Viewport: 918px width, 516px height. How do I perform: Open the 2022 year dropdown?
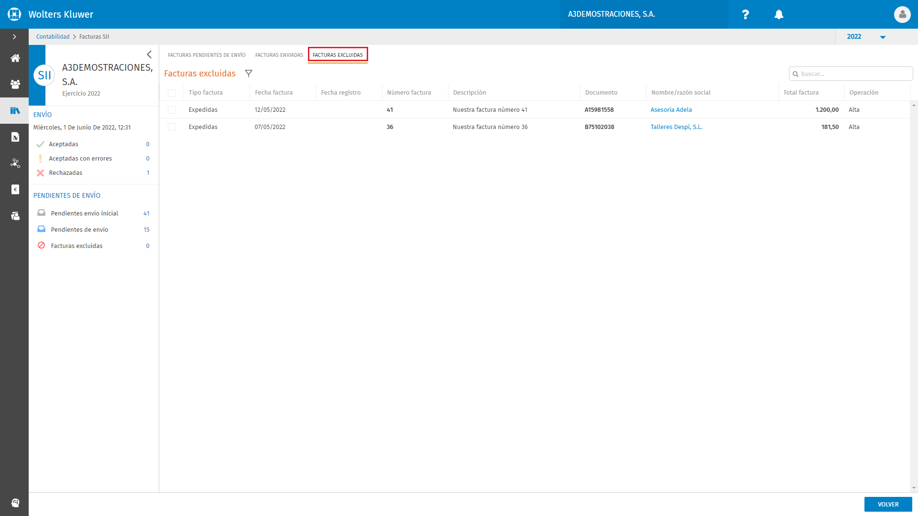tap(866, 37)
